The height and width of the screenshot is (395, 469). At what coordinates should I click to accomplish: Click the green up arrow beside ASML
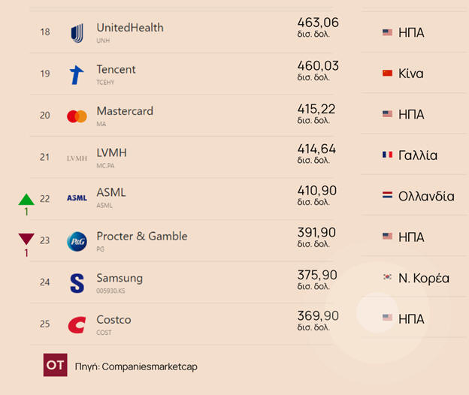[x=26, y=199]
